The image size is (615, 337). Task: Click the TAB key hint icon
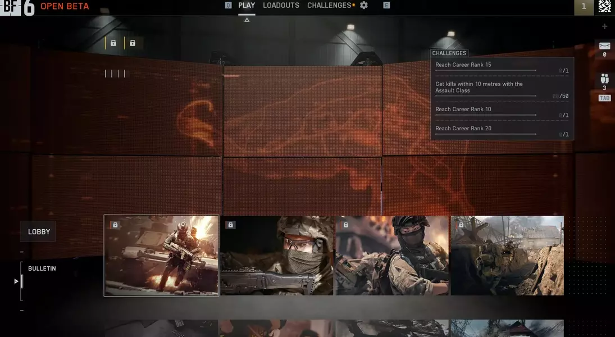pyautogui.click(x=604, y=98)
